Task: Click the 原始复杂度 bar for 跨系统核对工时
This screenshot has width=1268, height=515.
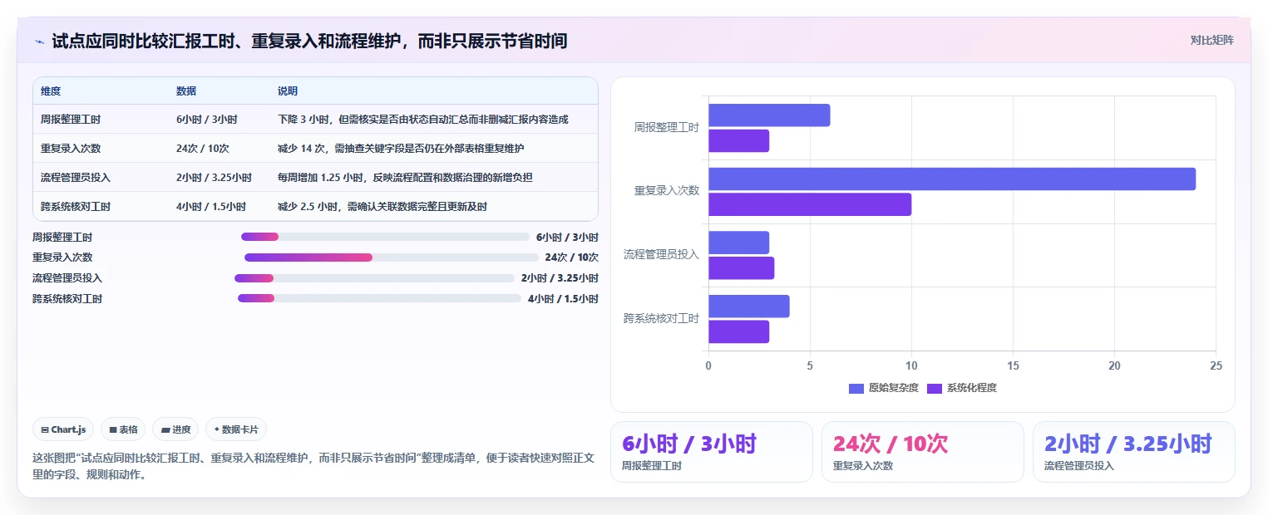Action: (749, 307)
